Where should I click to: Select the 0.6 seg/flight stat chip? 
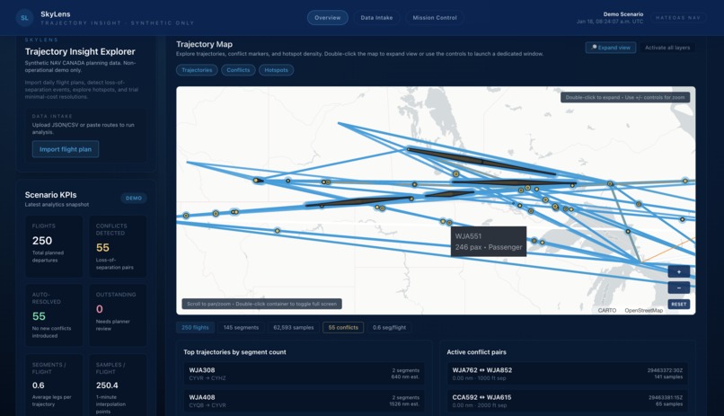[x=389, y=327]
